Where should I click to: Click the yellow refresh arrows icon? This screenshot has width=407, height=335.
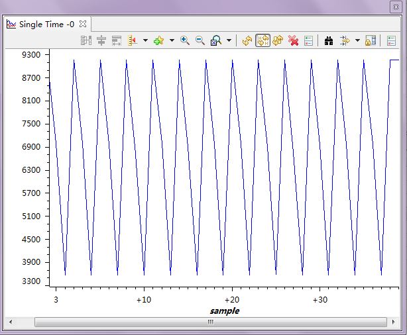247,40
